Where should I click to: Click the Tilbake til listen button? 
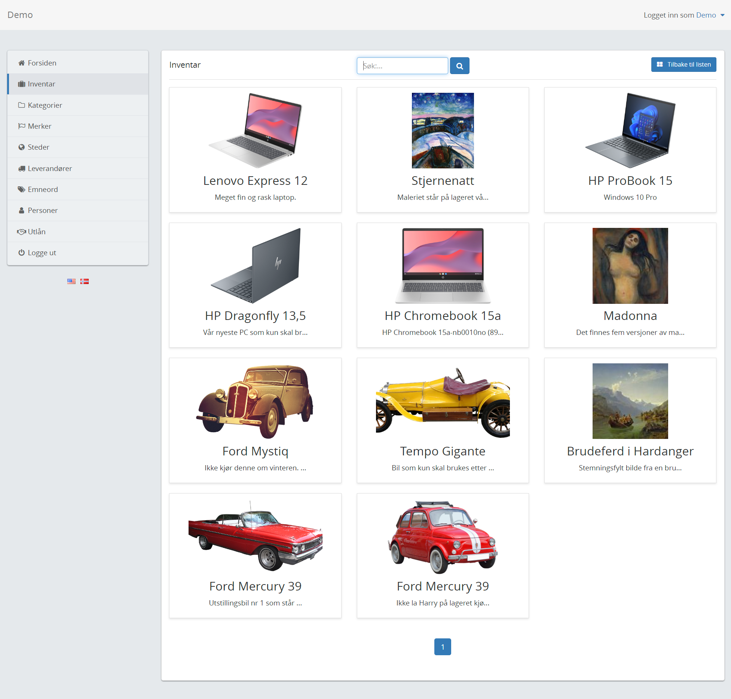pos(683,64)
